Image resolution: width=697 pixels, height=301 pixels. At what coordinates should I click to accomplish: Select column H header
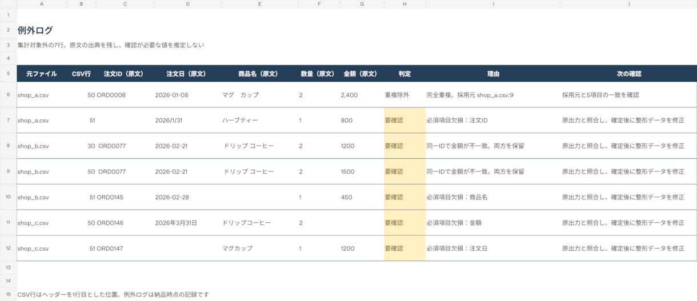(404, 4)
